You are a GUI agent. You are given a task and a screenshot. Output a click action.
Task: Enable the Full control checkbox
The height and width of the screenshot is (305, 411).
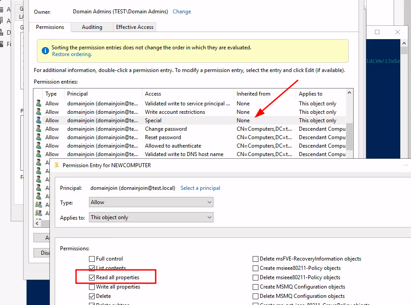[x=92, y=259]
